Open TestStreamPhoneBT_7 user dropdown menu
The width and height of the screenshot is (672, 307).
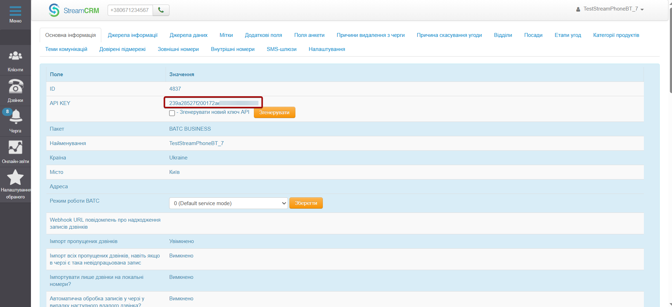coord(610,9)
